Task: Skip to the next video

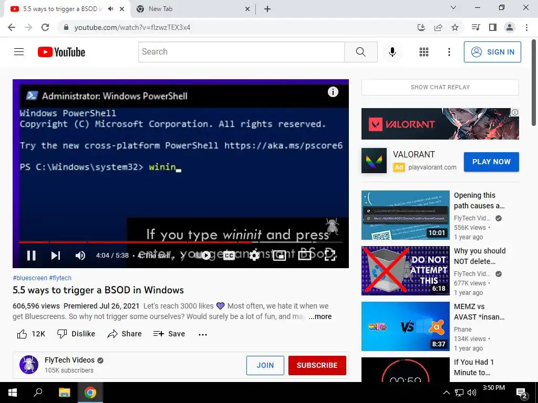Action: point(56,256)
